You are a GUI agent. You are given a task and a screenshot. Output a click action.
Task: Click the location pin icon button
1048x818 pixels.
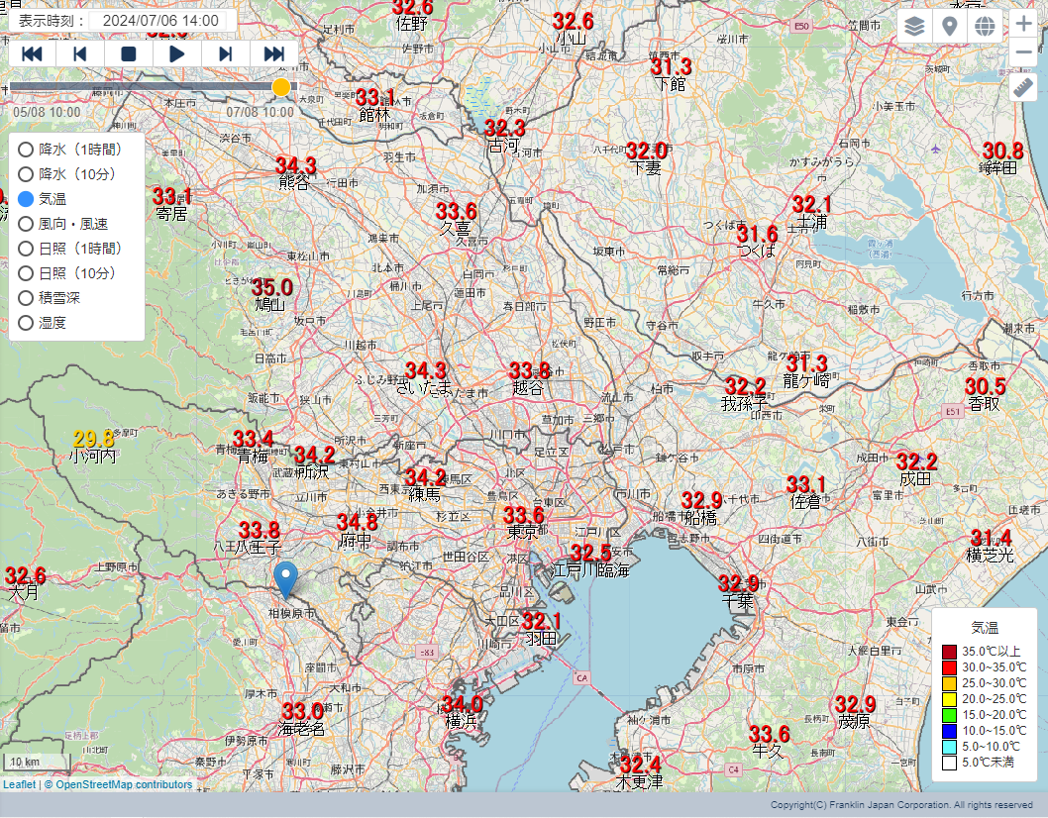coord(949,26)
